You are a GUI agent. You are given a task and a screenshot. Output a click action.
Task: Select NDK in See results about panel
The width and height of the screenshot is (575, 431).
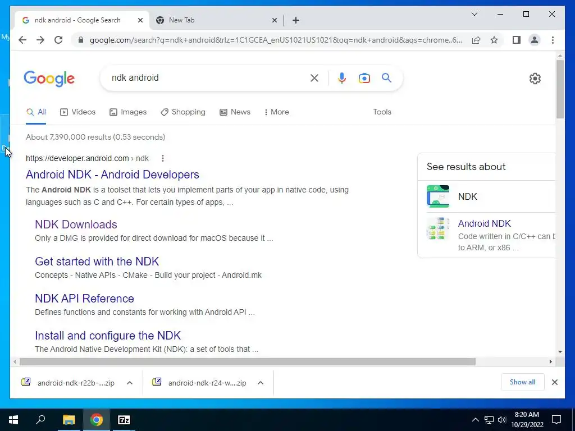pyautogui.click(x=468, y=196)
